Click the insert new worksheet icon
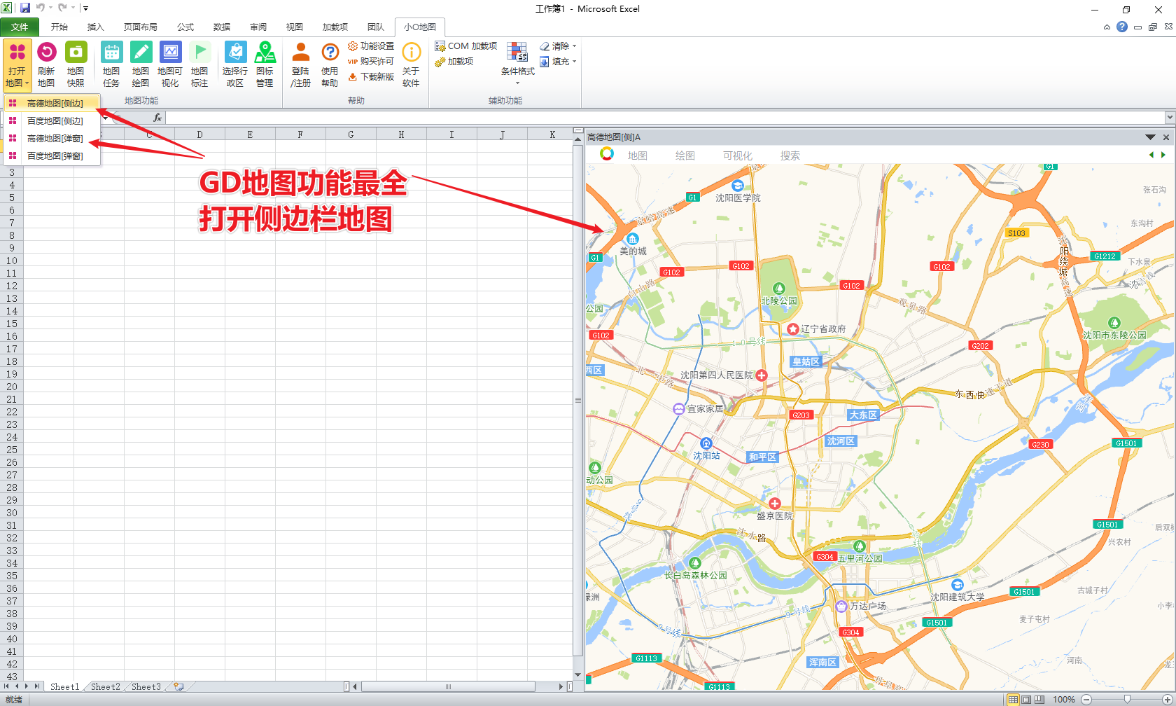 [179, 686]
